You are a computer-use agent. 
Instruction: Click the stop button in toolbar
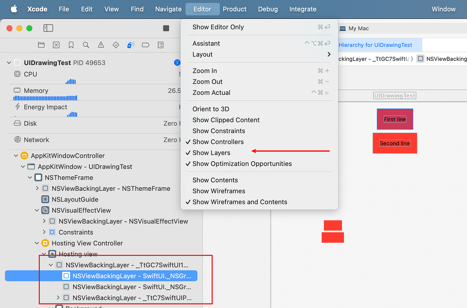(166, 28)
